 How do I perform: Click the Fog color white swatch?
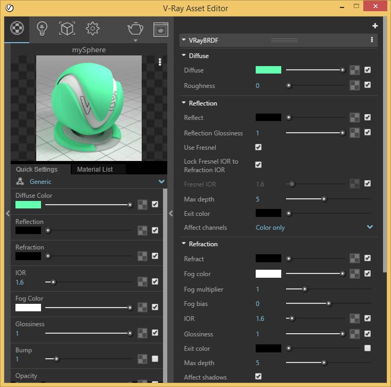click(268, 273)
